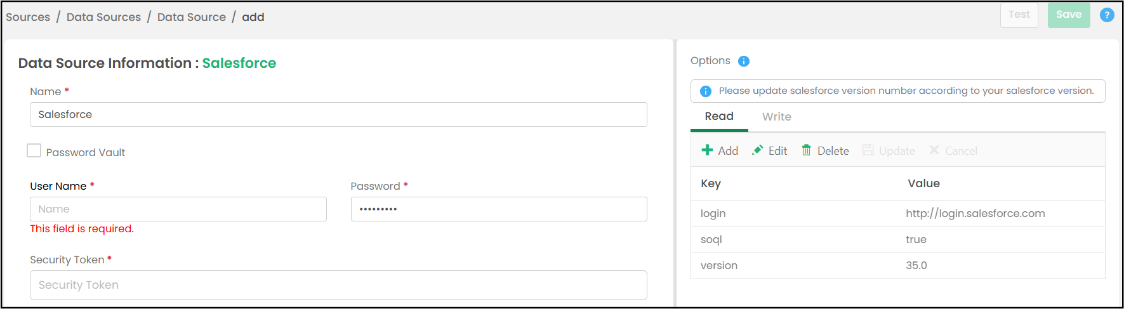Focus the User Name input field
1124x309 pixels.
178,209
